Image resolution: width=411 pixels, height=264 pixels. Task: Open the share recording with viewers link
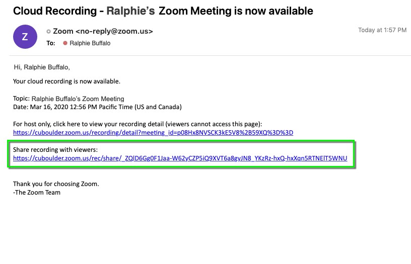(x=180, y=158)
